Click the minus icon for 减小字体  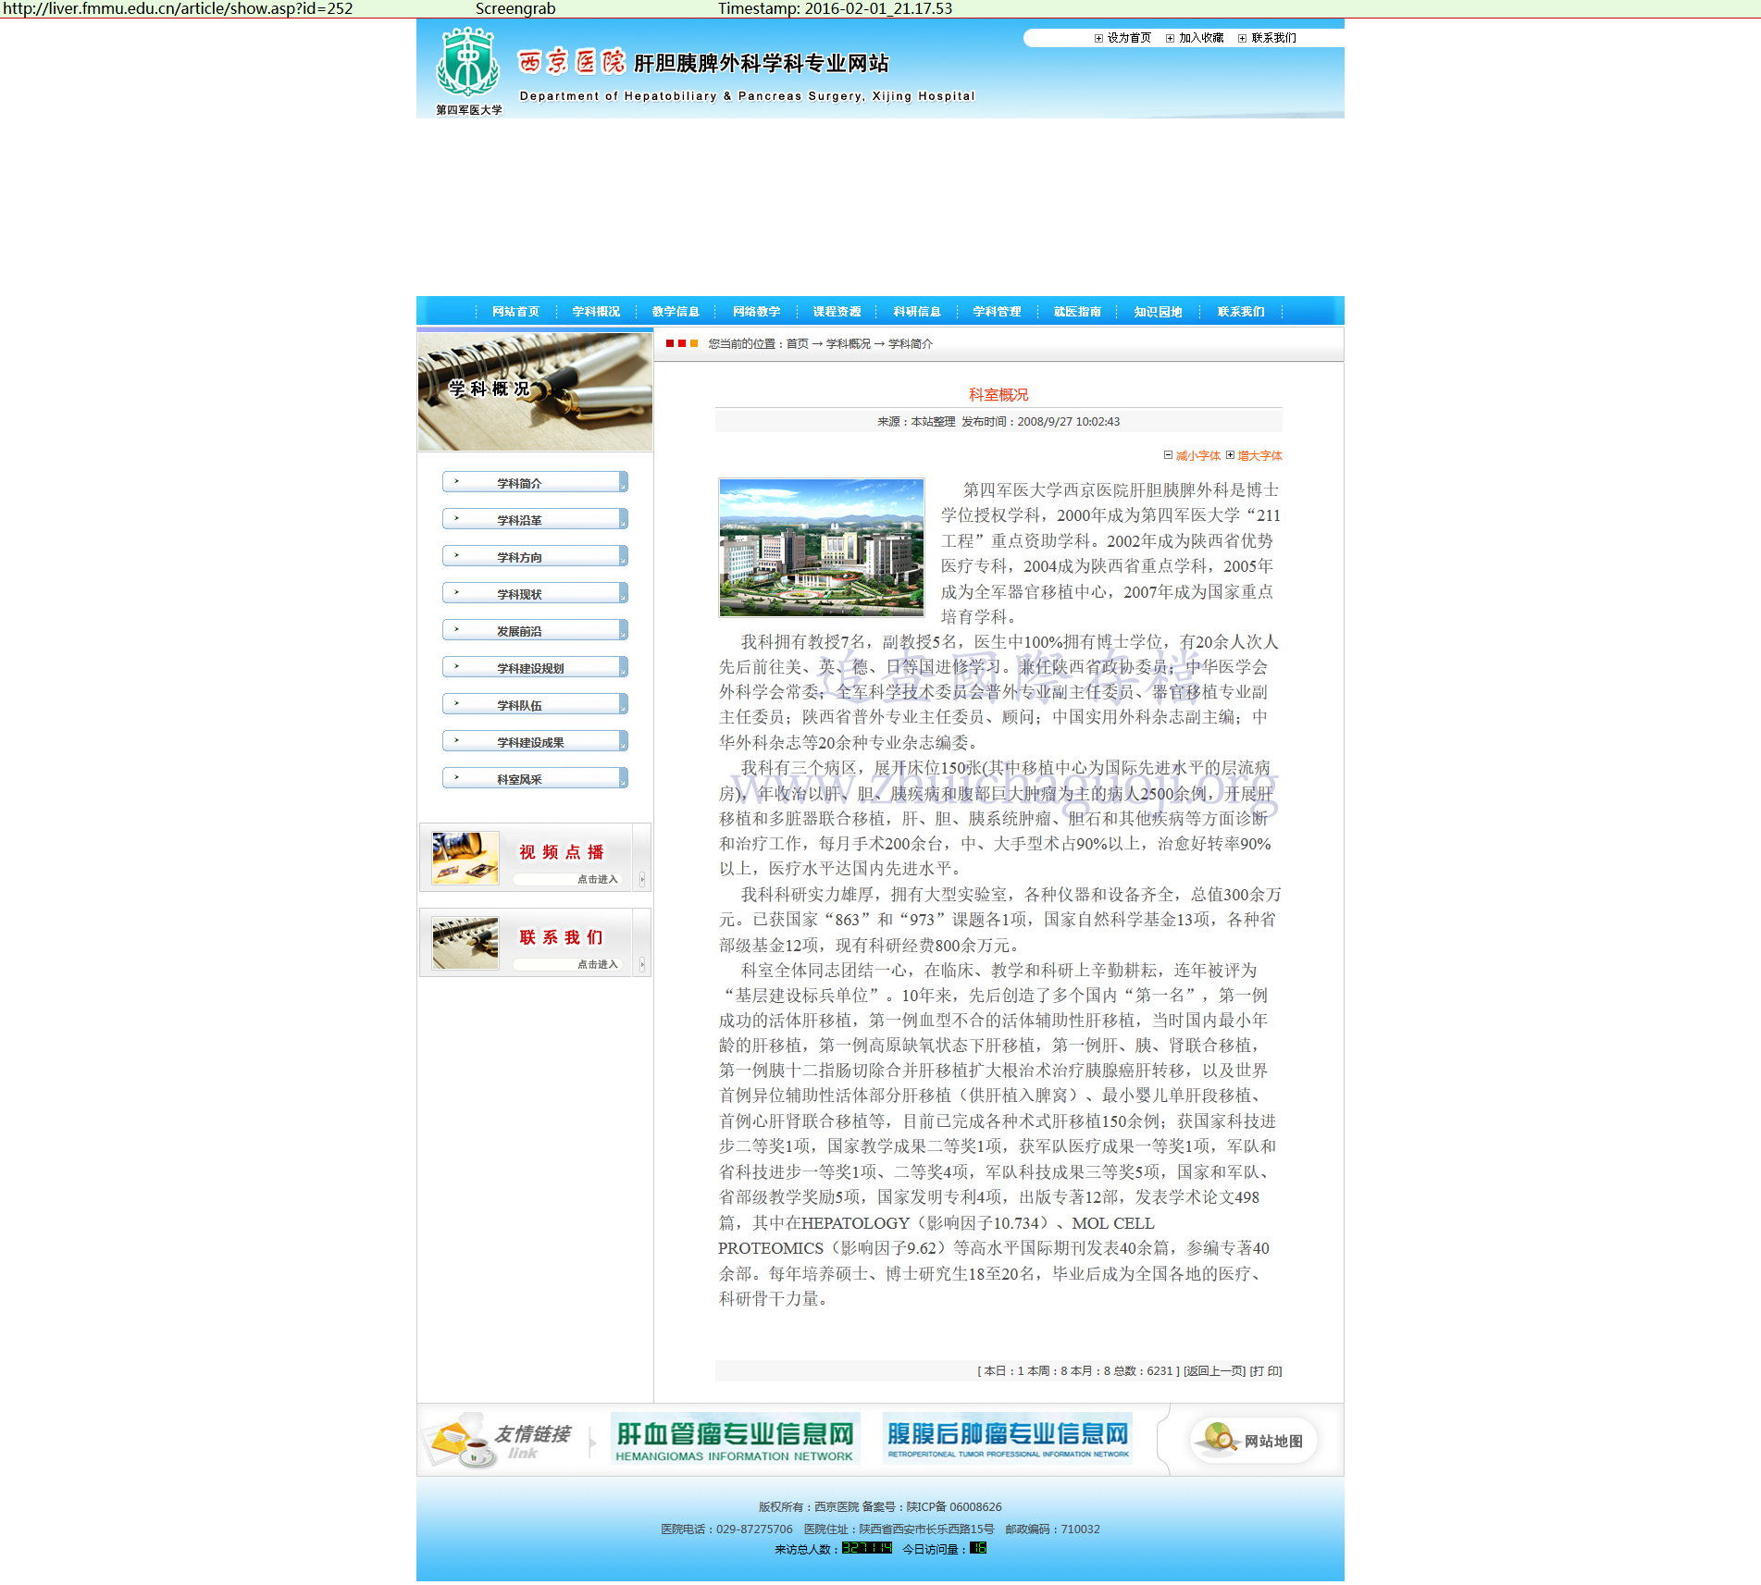(1168, 455)
